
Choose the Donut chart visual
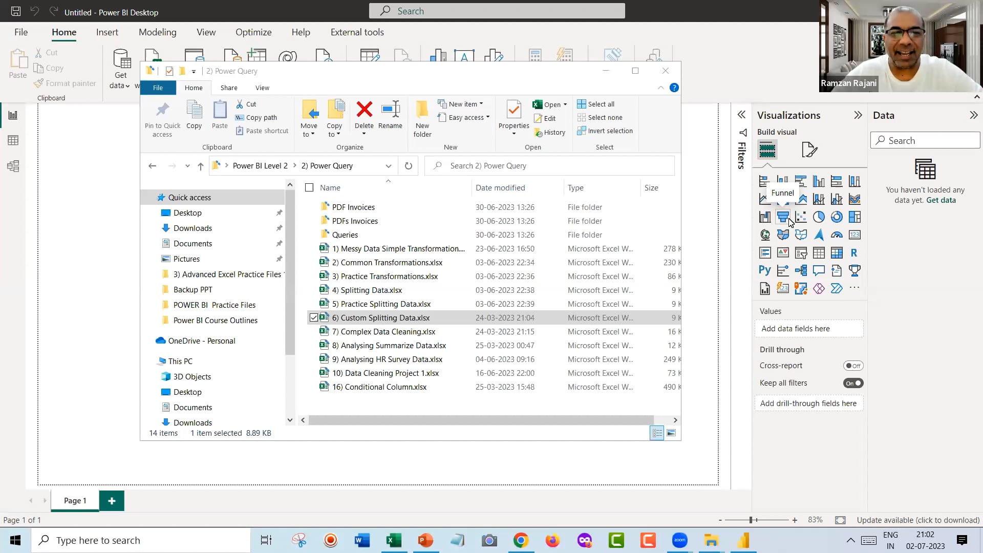coord(837,217)
